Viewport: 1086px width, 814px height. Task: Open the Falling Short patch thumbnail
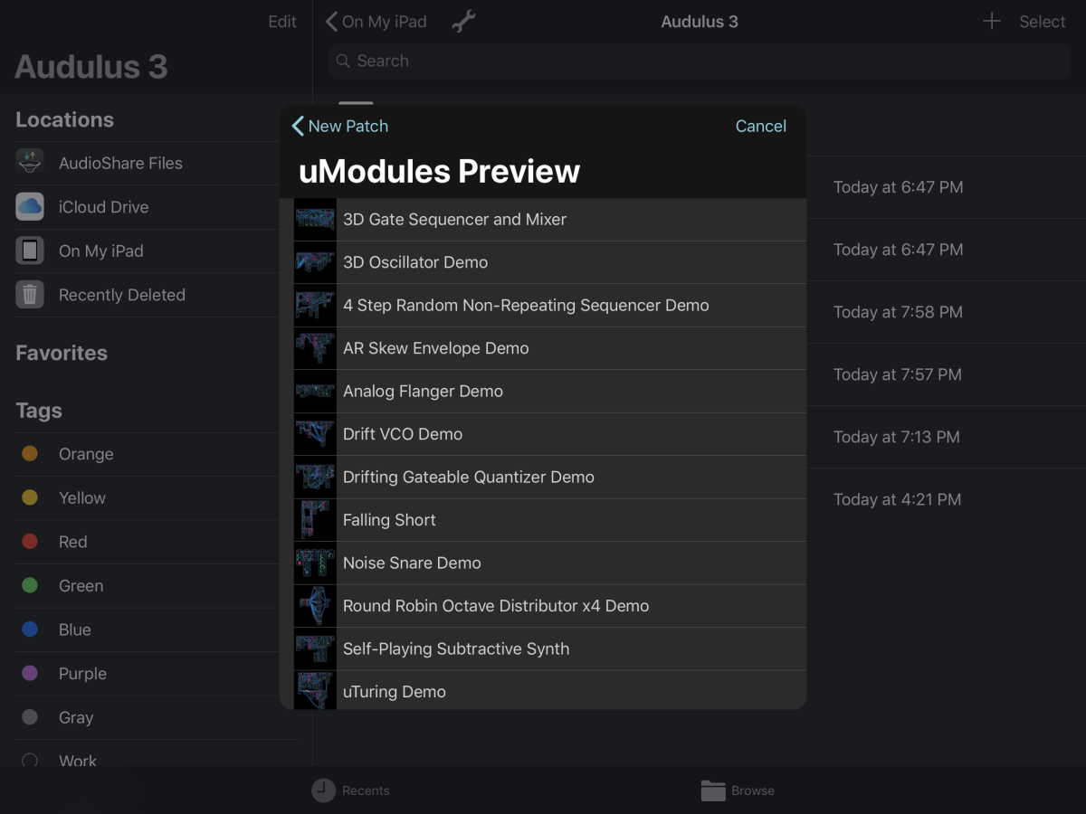(x=314, y=519)
